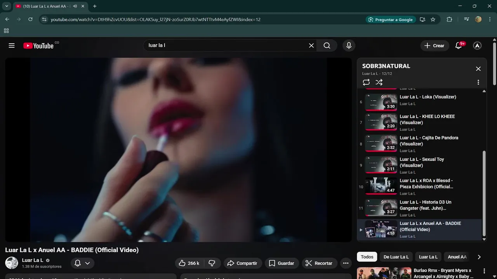This screenshot has width=497, height=279.
Task: Open Chrome three-dot menu
Action: [x=490, y=19]
